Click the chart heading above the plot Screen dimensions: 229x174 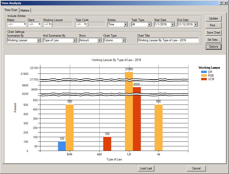116,60
